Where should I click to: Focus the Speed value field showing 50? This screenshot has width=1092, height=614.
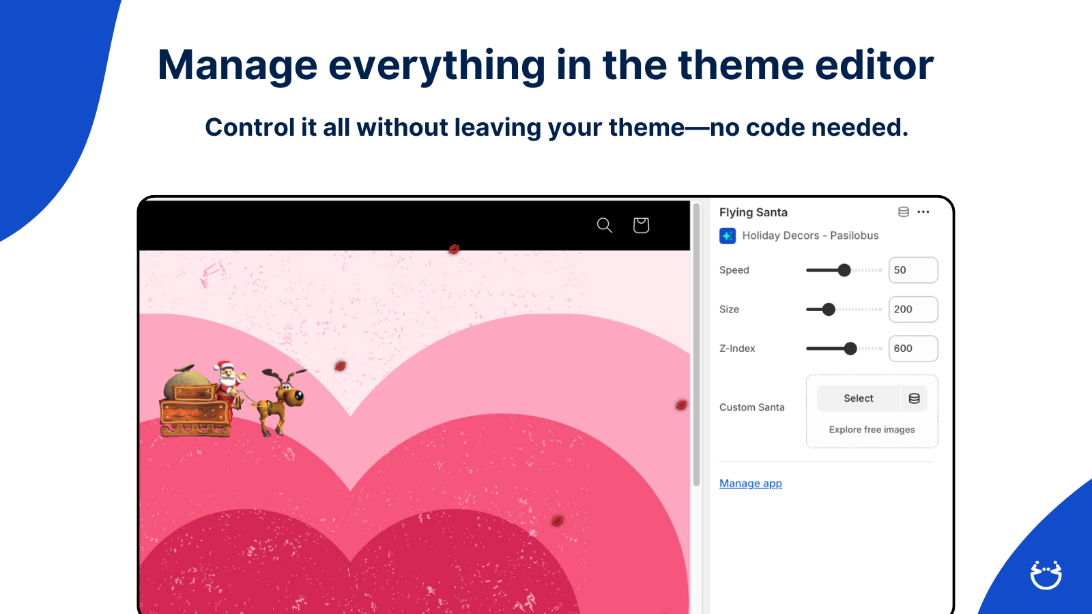click(x=913, y=270)
